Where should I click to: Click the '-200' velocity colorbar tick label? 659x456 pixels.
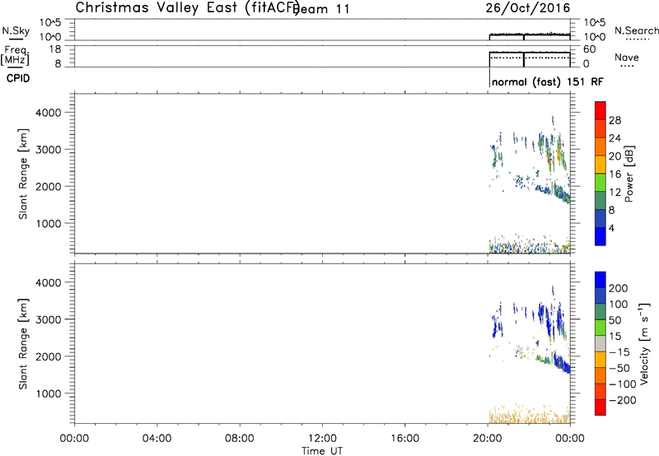click(623, 400)
